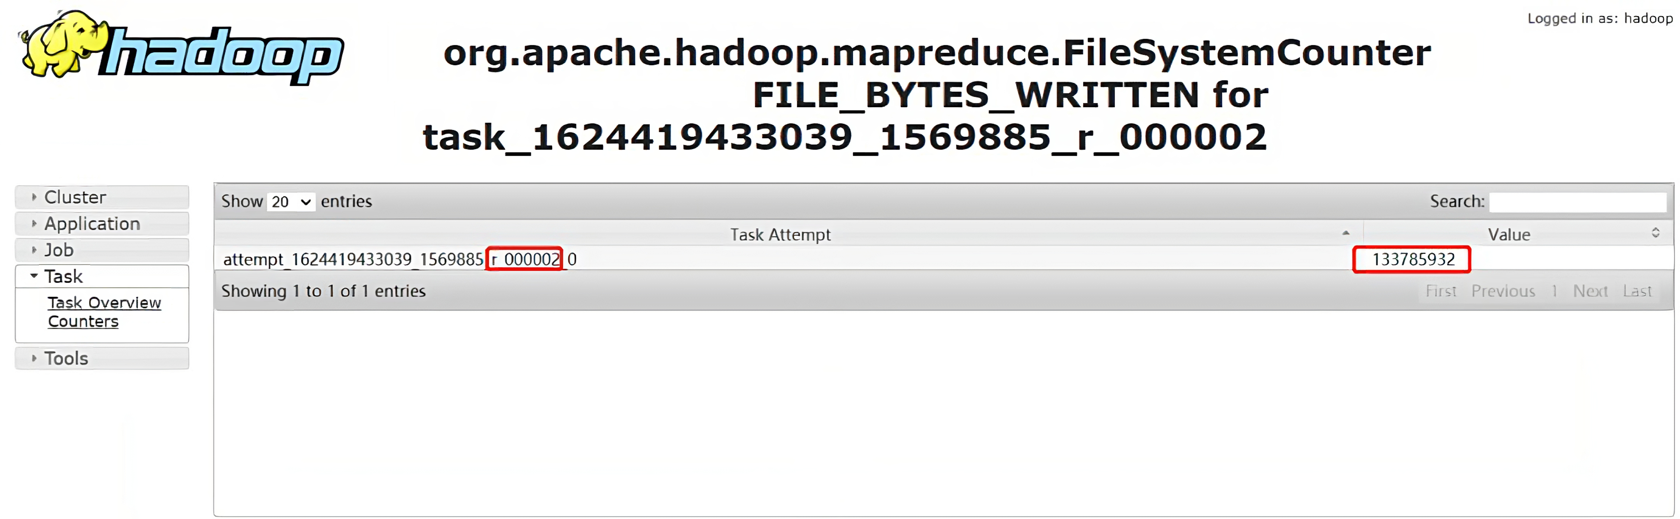The width and height of the screenshot is (1680, 519).
Task: Click the Value column sort arrows
Action: click(x=1655, y=233)
